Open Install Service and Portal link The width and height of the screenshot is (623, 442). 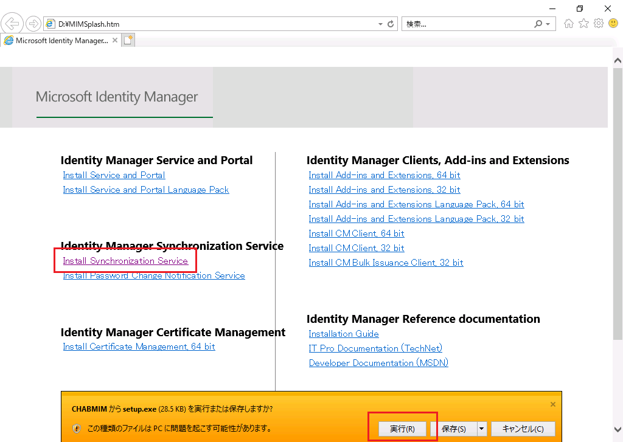(114, 175)
